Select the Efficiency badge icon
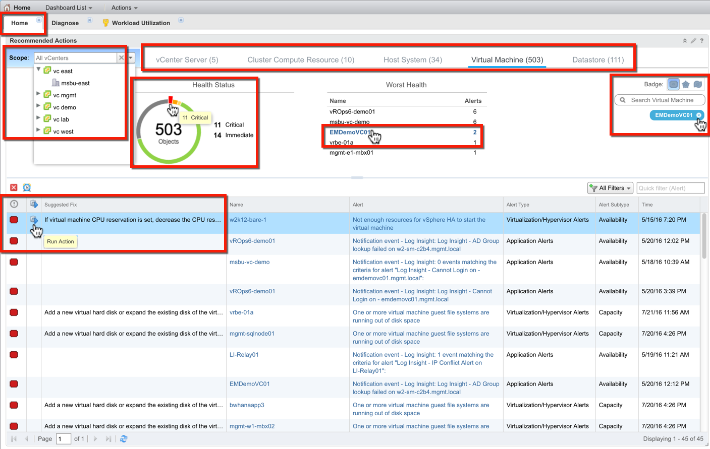The image size is (710, 449). (697, 84)
